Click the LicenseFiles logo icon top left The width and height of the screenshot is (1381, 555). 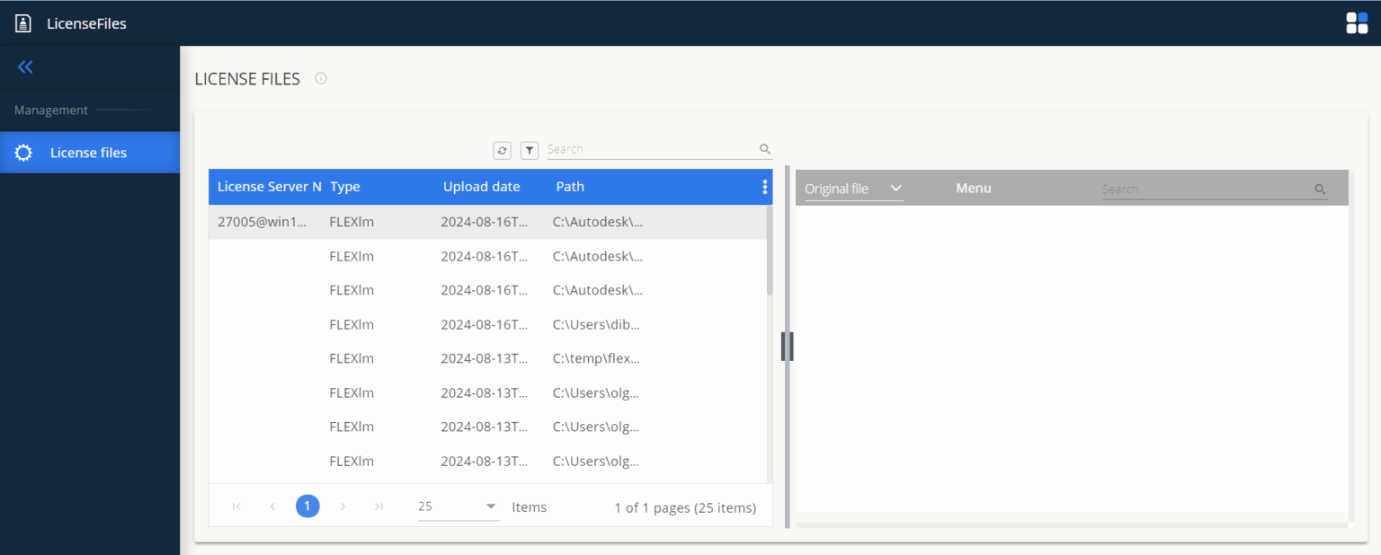pyautogui.click(x=22, y=22)
